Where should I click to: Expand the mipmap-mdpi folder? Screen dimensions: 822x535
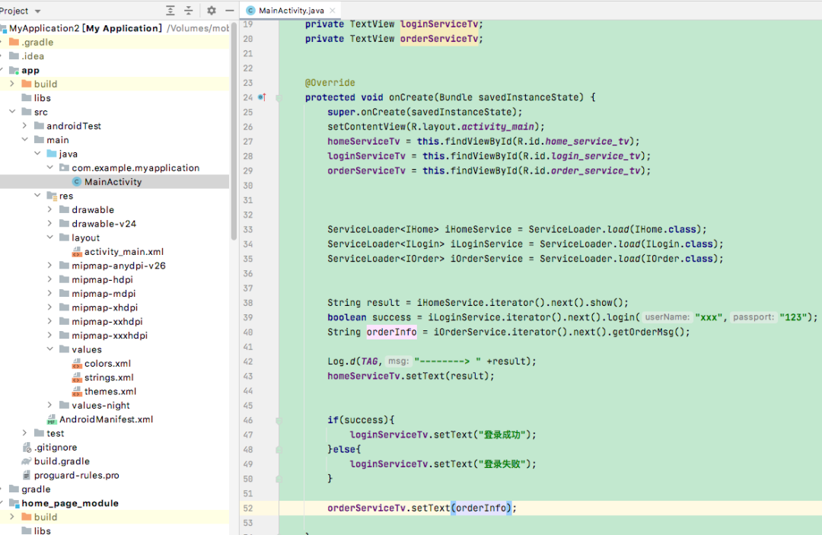pyautogui.click(x=49, y=294)
